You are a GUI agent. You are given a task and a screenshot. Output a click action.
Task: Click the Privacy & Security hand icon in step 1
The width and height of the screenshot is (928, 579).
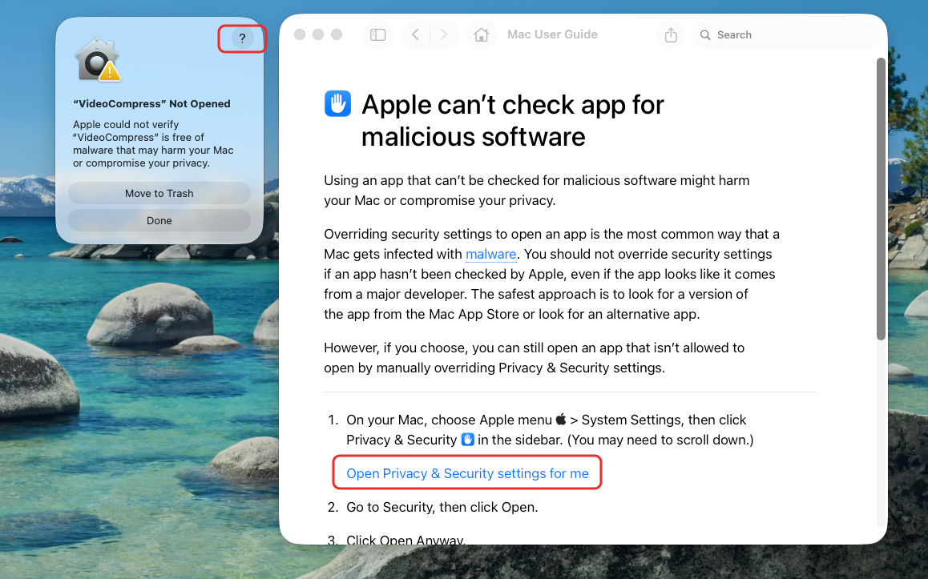[x=467, y=440]
